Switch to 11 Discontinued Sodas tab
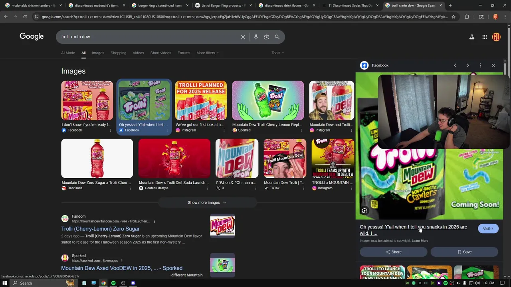The width and height of the screenshot is (511, 287). click(350, 6)
